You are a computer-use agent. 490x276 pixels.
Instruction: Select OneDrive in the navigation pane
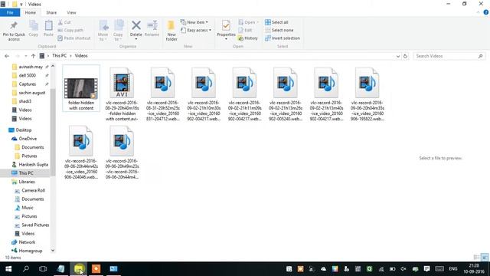[x=28, y=139]
